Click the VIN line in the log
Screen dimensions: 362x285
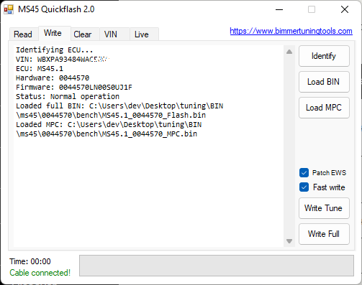tap(63, 60)
